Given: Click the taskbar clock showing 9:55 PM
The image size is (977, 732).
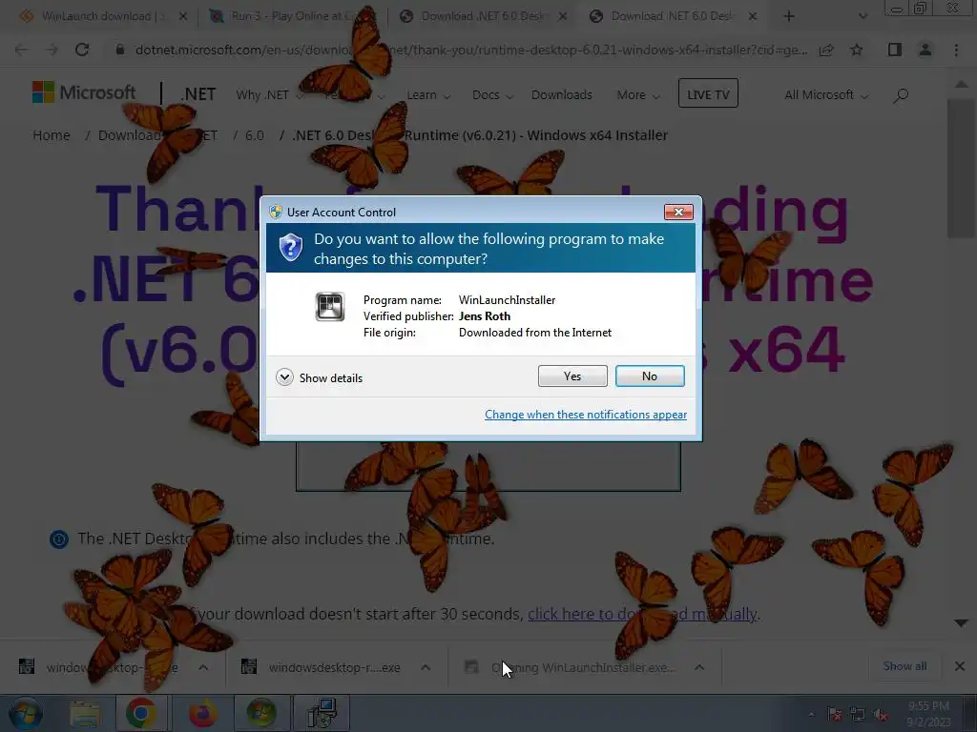Looking at the screenshot, I should click(928, 714).
